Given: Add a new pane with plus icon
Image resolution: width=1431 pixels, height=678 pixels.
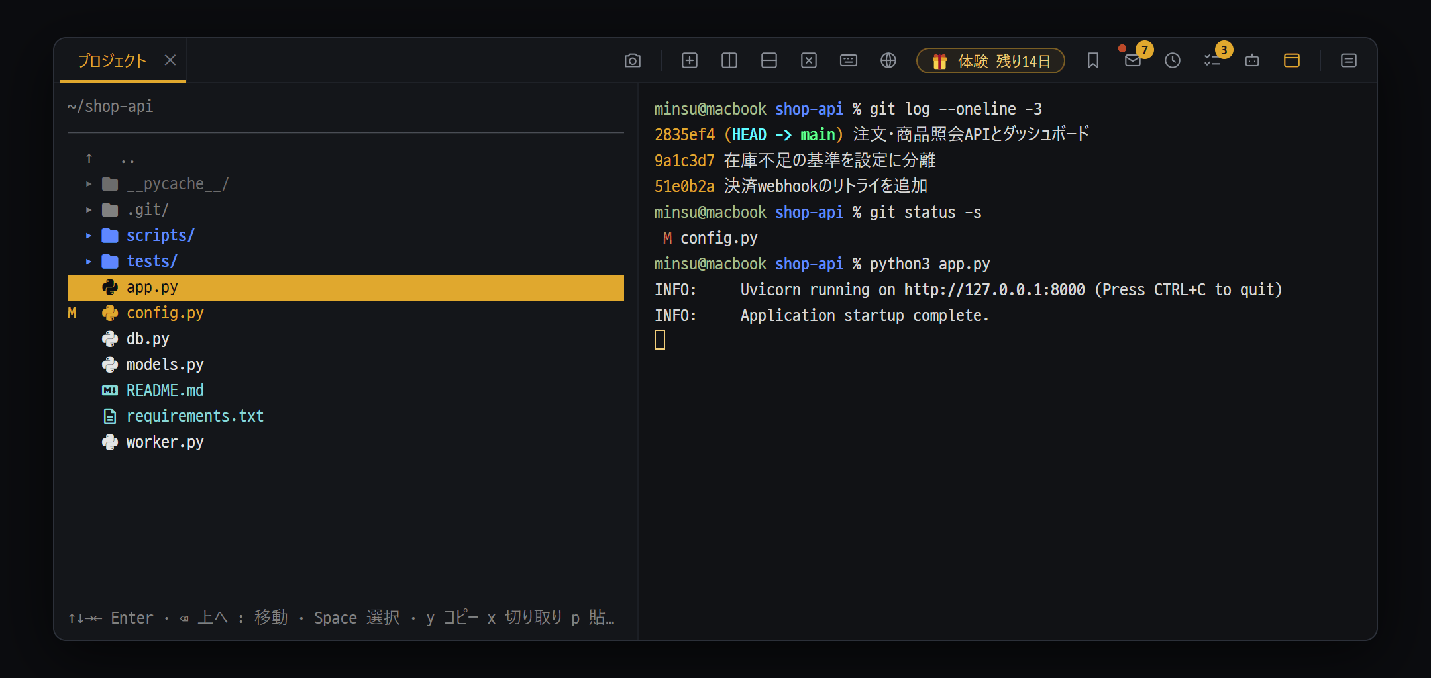Looking at the screenshot, I should pyautogui.click(x=690, y=61).
